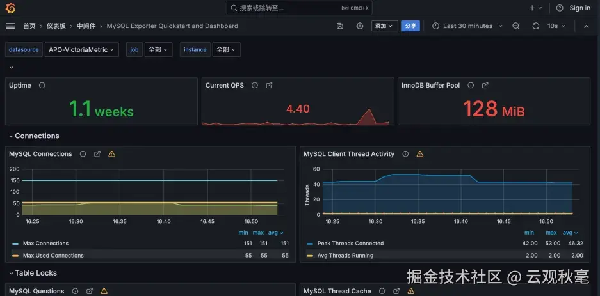The height and width of the screenshot is (296, 600).
Task: Open external link icon on MySQL Connections panel
Action: click(x=97, y=154)
